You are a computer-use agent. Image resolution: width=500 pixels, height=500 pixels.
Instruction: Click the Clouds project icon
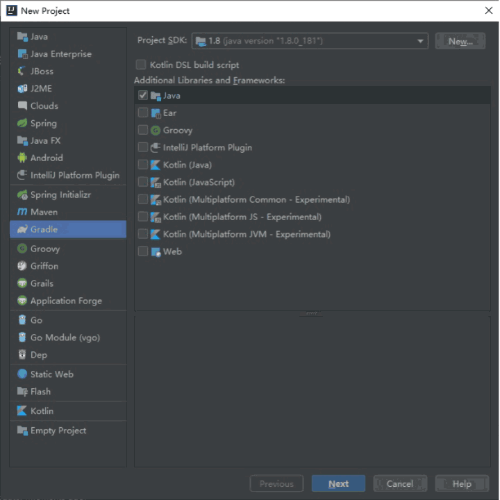click(22, 106)
